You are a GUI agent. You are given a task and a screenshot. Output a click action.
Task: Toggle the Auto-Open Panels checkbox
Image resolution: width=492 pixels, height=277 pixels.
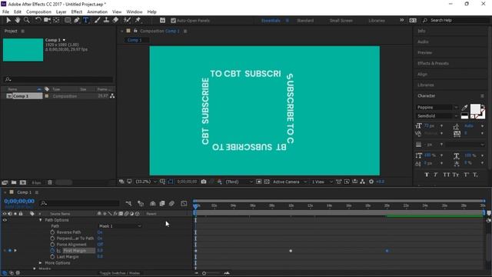(x=173, y=21)
